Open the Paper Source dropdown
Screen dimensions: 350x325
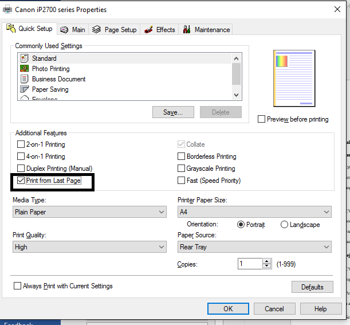point(254,247)
